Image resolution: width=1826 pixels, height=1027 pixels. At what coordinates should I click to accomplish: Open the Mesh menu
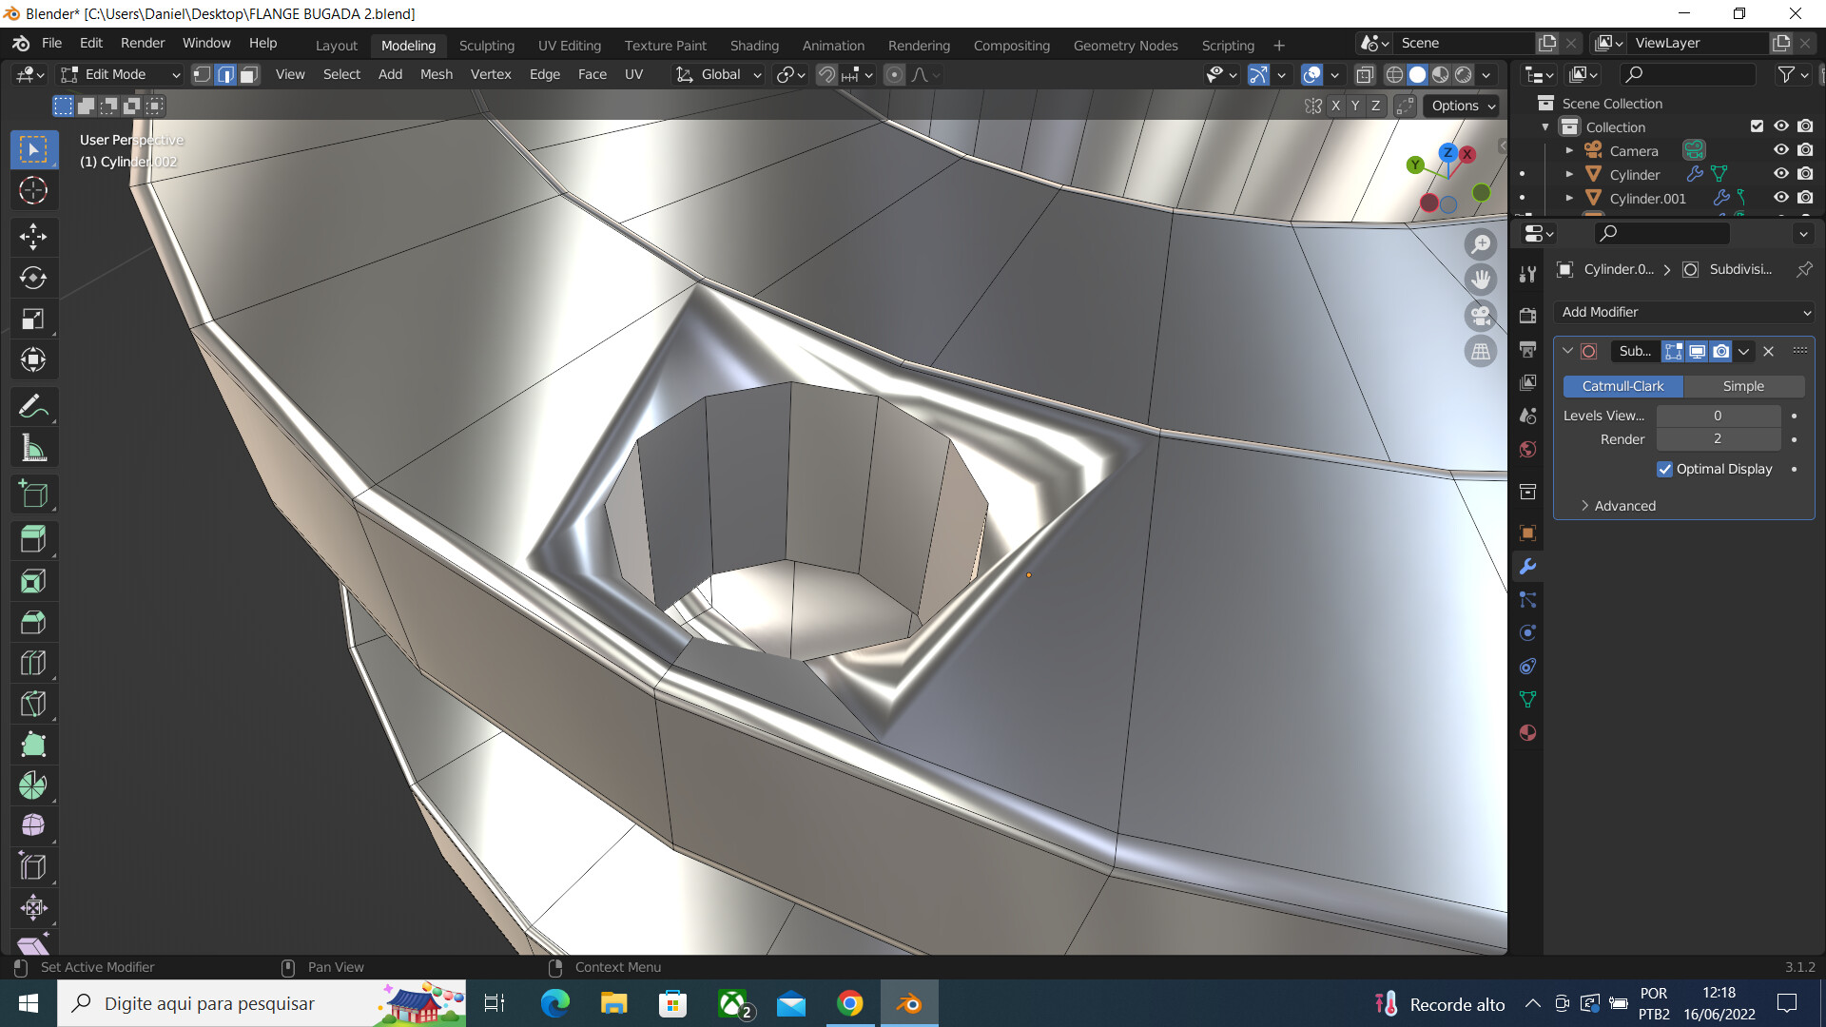[437, 74]
